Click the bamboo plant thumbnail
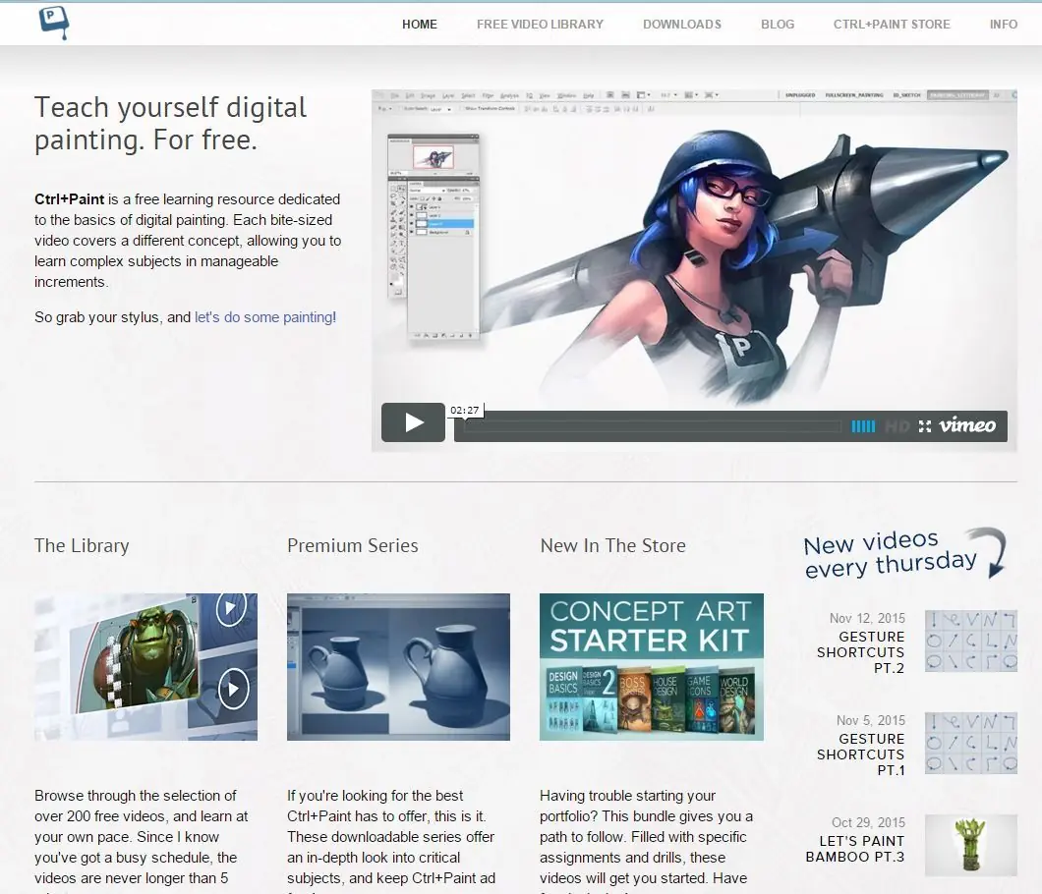Screen dimensions: 1042x894 coord(971,845)
